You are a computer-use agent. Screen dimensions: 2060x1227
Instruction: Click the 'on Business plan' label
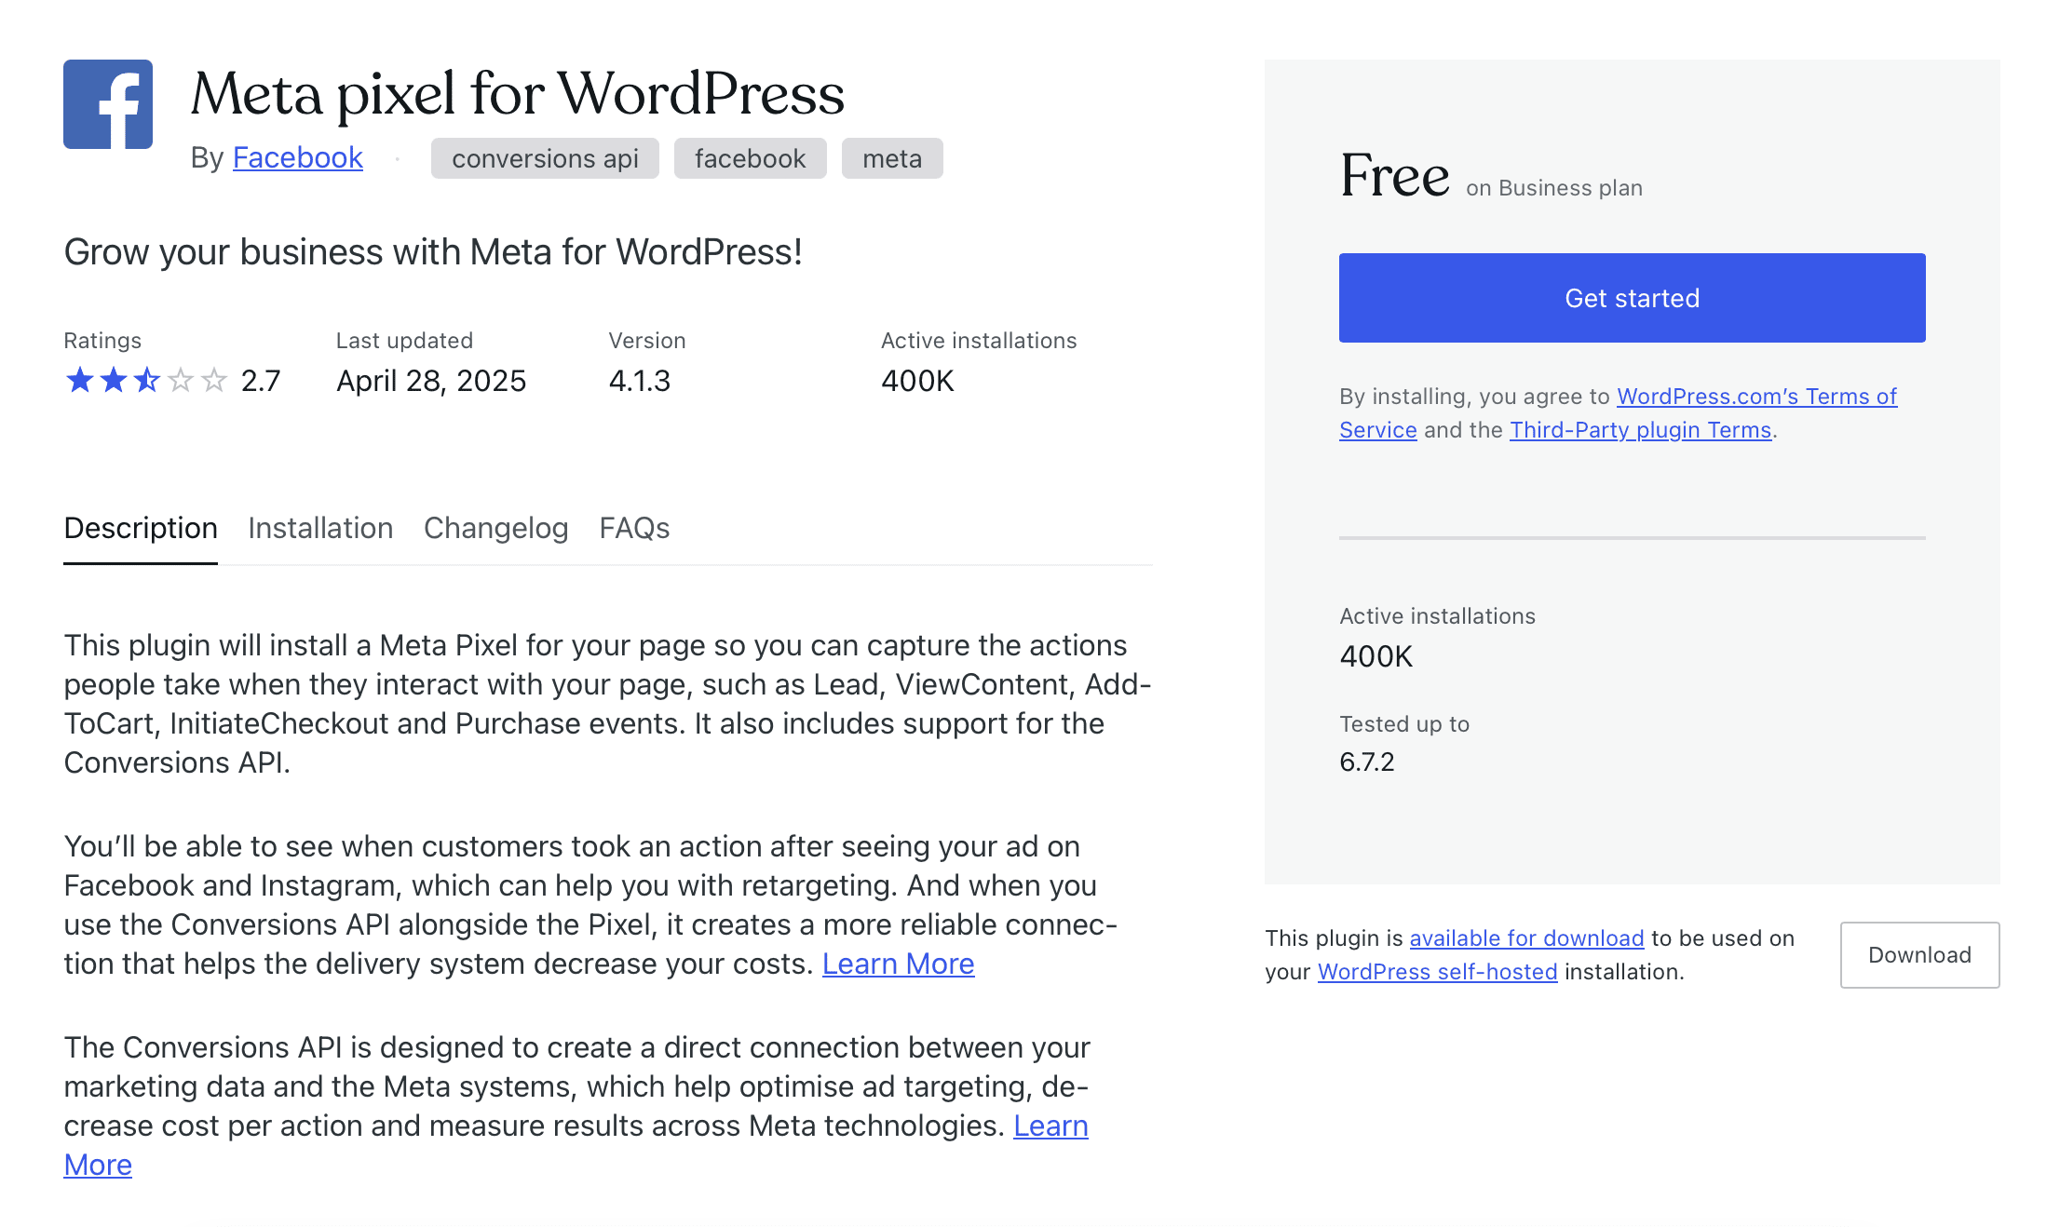pyautogui.click(x=1553, y=188)
